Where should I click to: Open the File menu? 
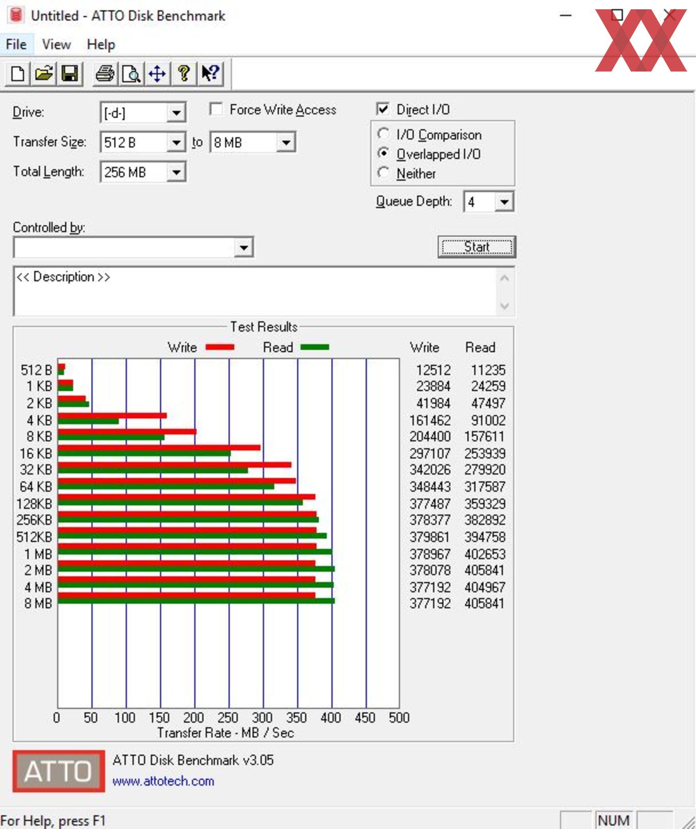[16, 45]
